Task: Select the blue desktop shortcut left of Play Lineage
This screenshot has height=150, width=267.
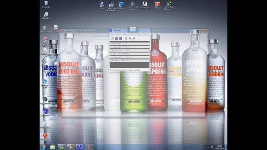Action: (x=102, y=5)
